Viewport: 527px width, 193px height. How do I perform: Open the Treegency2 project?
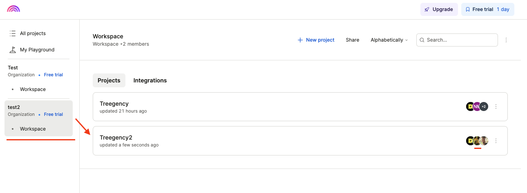tap(116, 138)
